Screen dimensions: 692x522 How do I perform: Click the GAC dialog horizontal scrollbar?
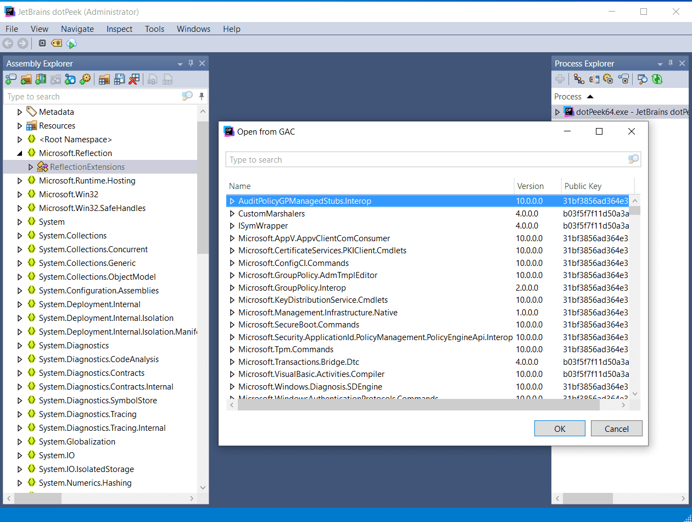[x=418, y=405]
